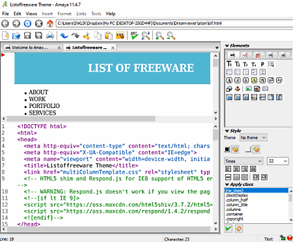The height and width of the screenshot is (242, 293).
Task: Open the Views menu
Action: (31, 14)
